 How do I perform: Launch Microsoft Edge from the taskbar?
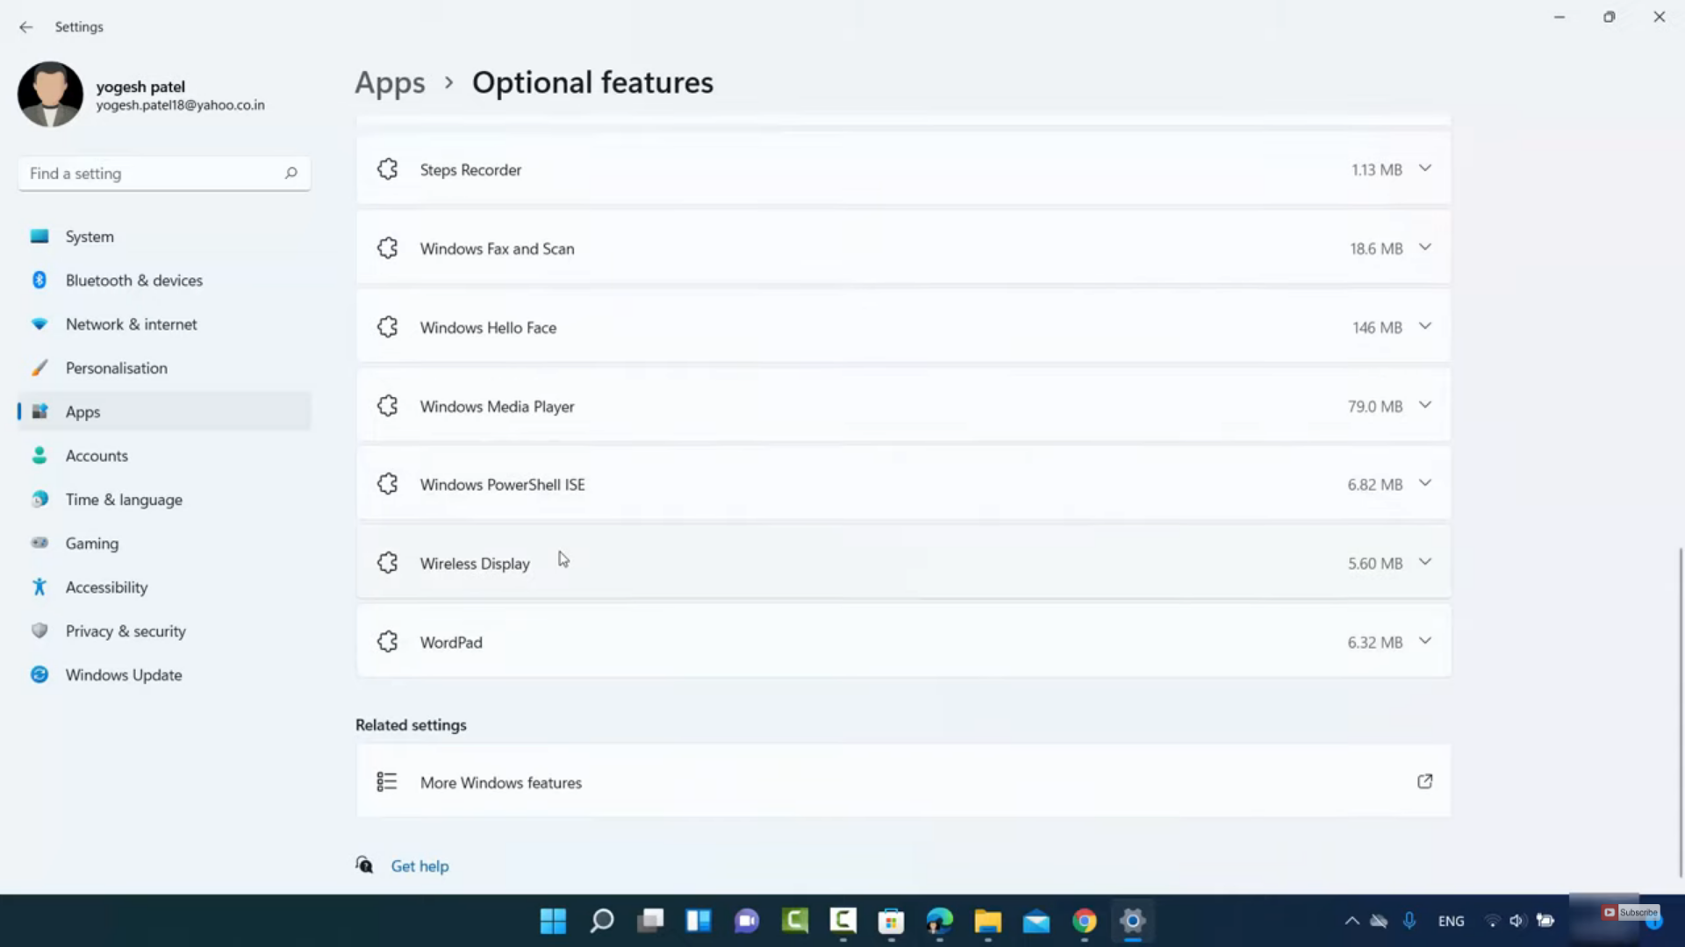coord(939,921)
